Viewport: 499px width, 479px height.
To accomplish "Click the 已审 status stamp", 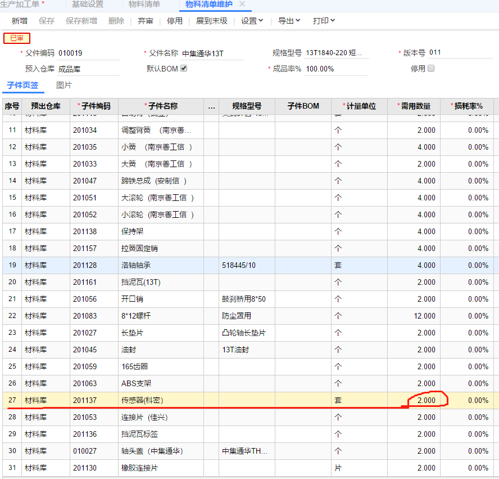I will point(17,38).
